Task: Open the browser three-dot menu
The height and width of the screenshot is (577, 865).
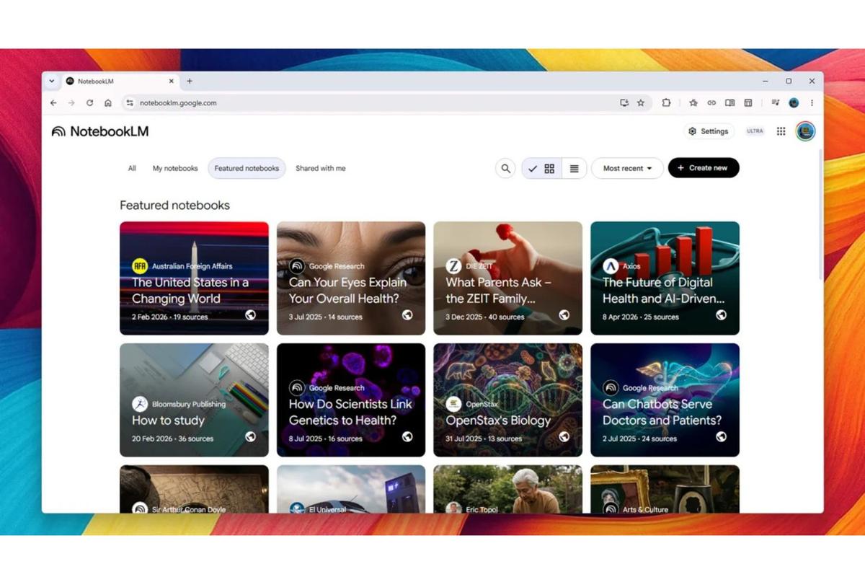Action: click(812, 103)
